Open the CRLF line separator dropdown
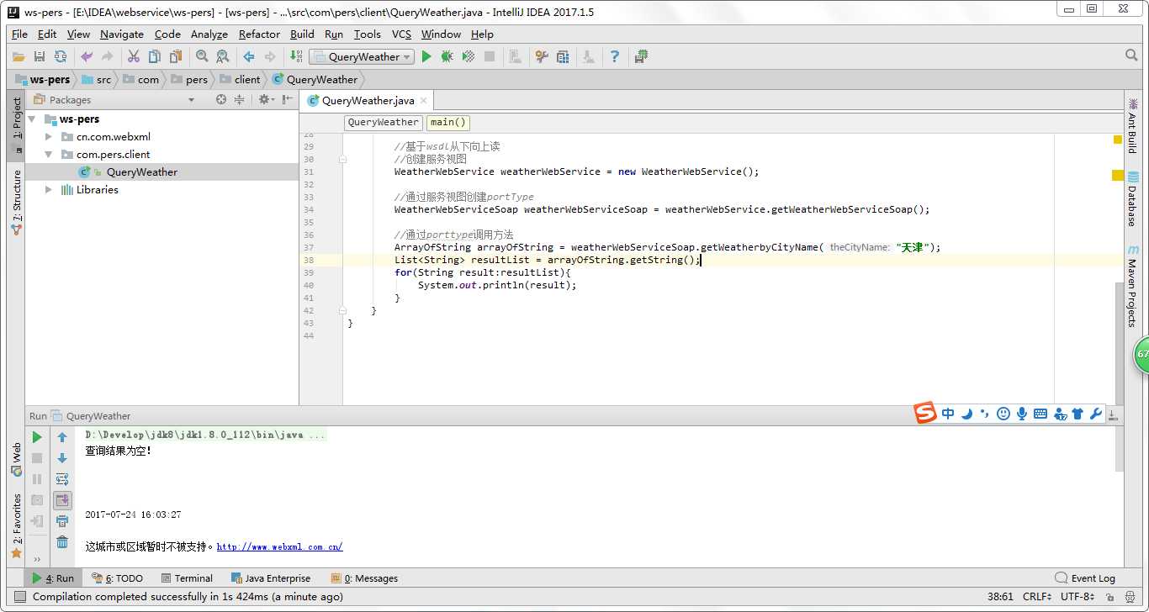The width and height of the screenshot is (1149, 612). point(1036,597)
